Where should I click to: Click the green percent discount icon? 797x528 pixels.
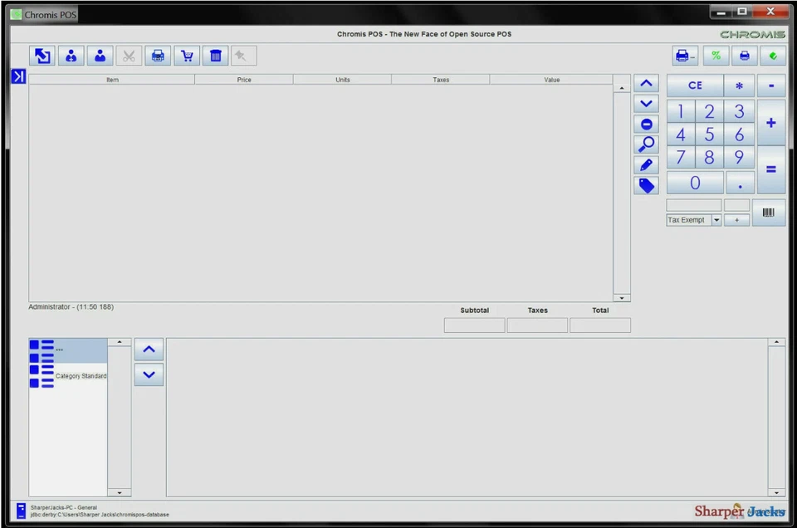point(716,55)
